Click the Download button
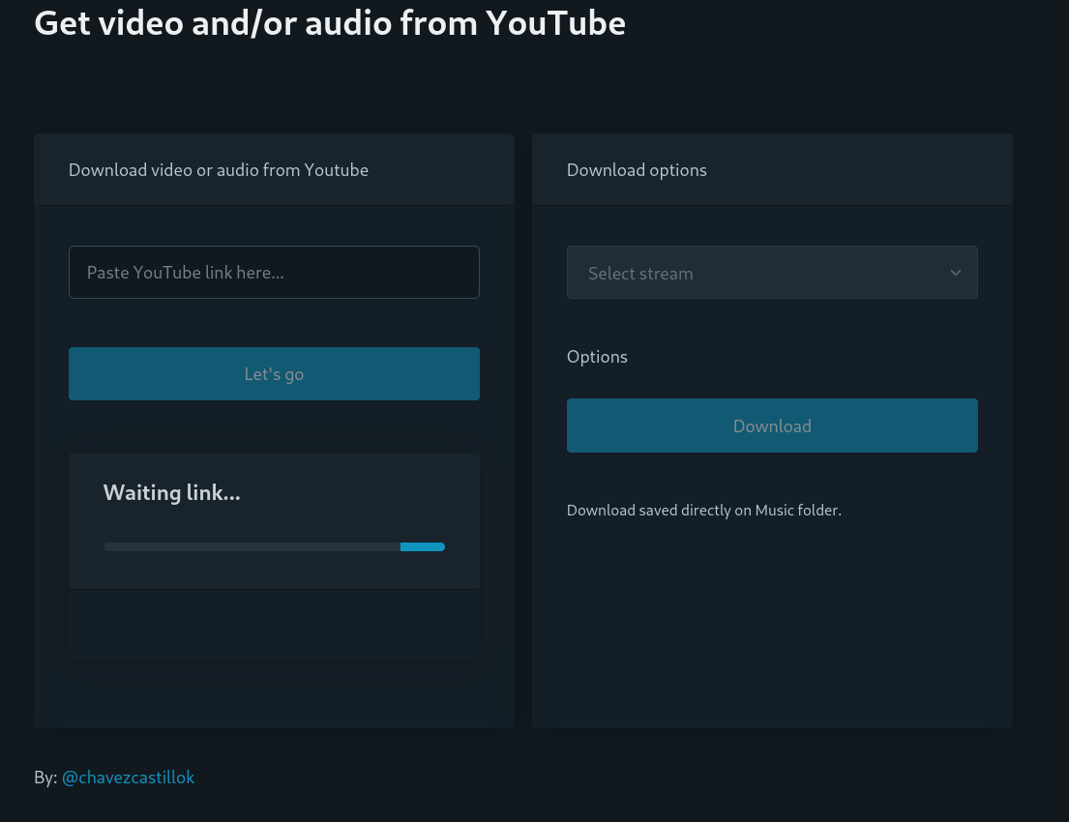The width and height of the screenshot is (1069, 822). click(772, 426)
